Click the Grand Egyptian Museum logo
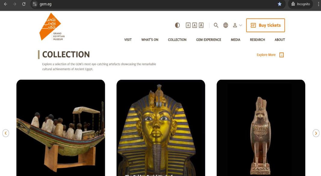321x176 pixels. pos(52,27)
